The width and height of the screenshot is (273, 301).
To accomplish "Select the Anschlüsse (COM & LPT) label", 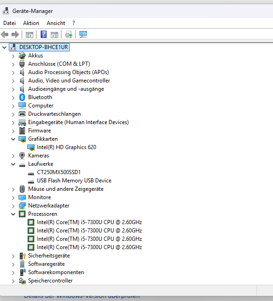I will tap(59, 64).
